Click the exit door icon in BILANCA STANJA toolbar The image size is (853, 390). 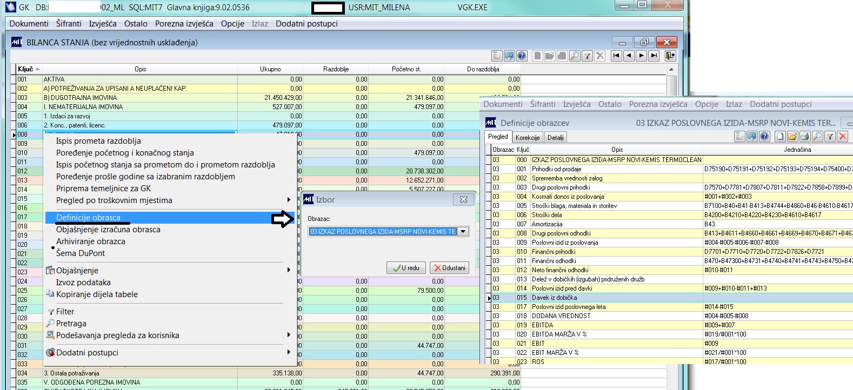[x=670, y=56]
